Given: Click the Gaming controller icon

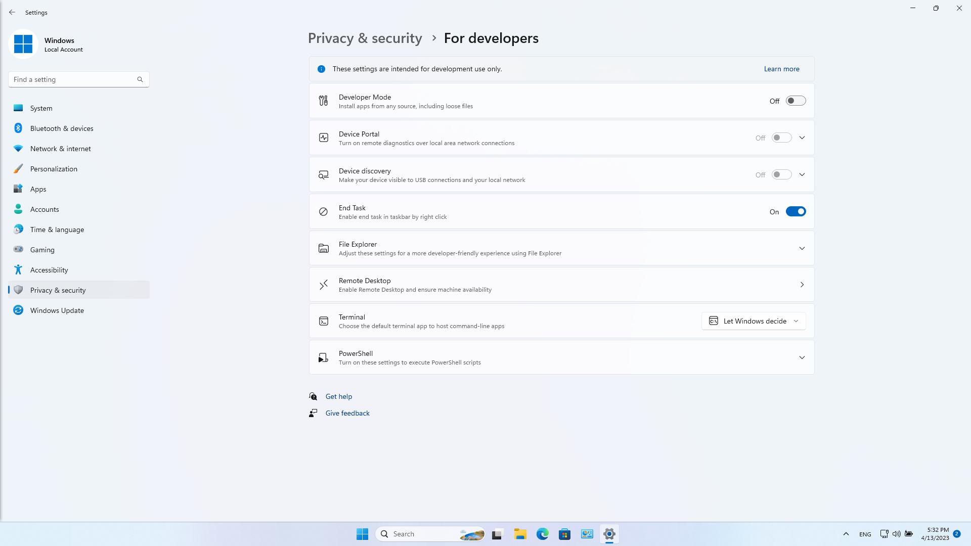Looking at the screenshot, I should 18,249.
